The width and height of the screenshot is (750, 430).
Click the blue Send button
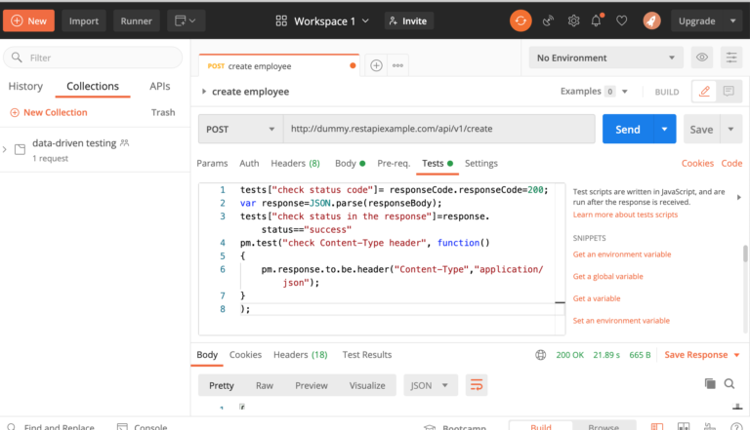(628, 129)
